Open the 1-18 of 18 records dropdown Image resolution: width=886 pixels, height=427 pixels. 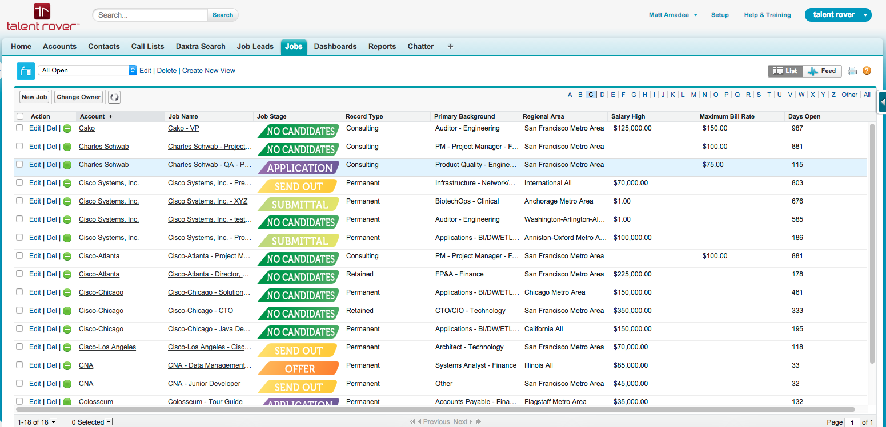pos(37,422)
